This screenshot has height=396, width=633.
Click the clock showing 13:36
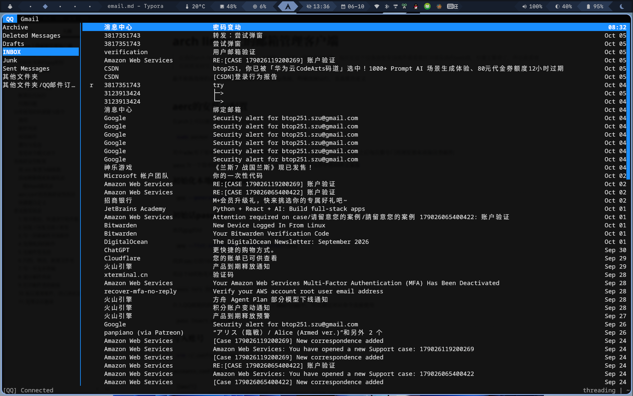318,6
